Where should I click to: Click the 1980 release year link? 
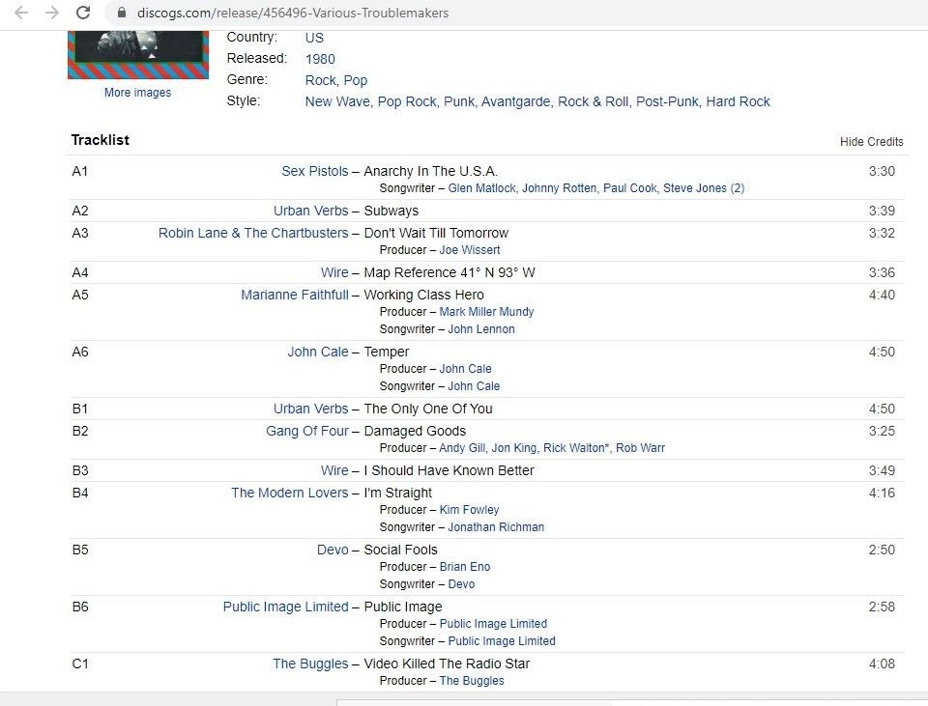coord(320,59)
